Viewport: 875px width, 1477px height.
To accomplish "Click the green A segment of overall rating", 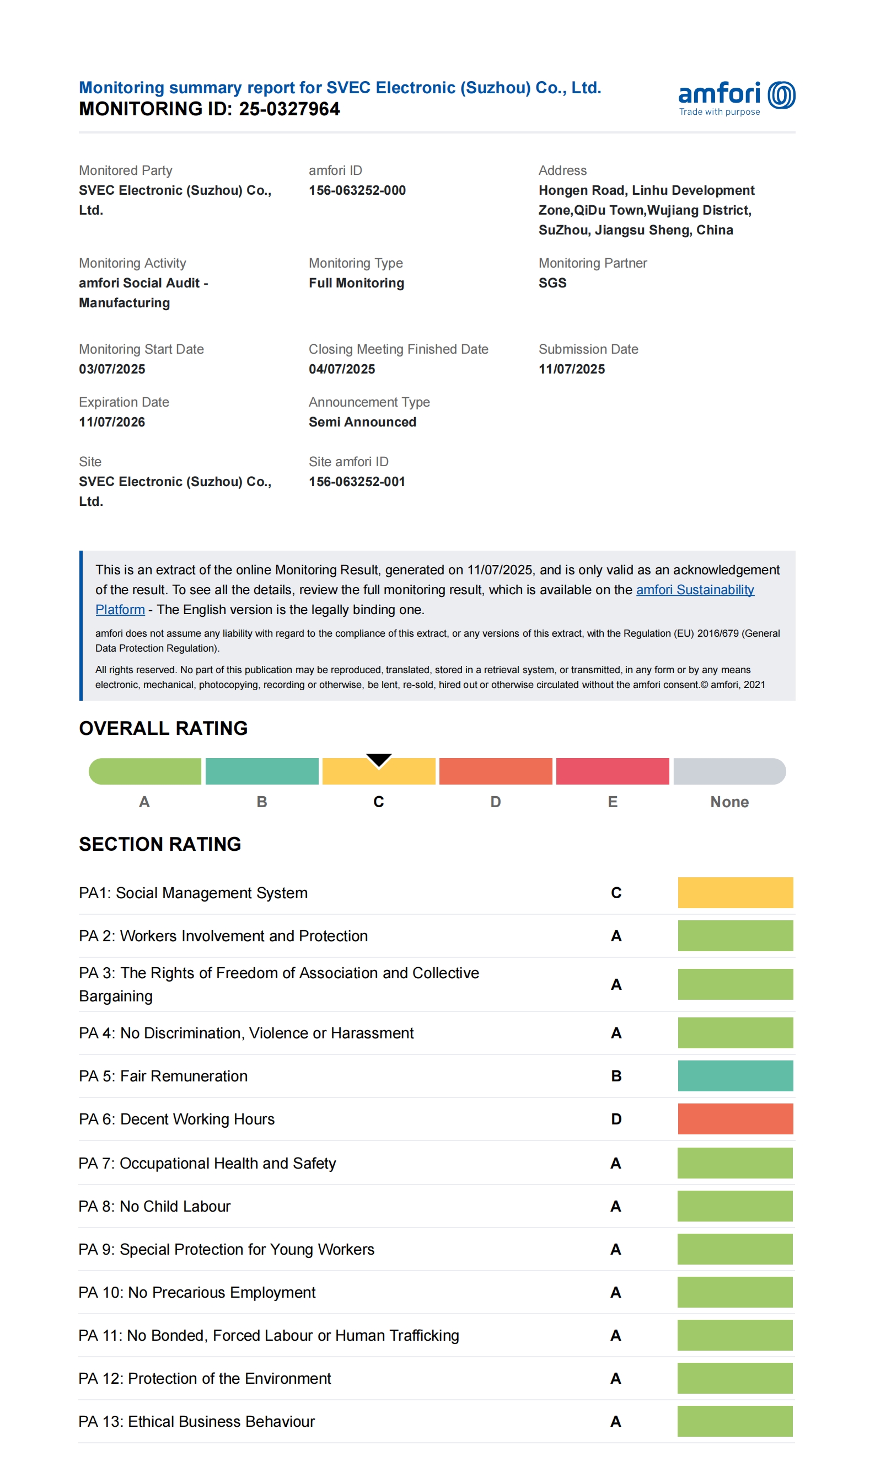I will (145, 771).
